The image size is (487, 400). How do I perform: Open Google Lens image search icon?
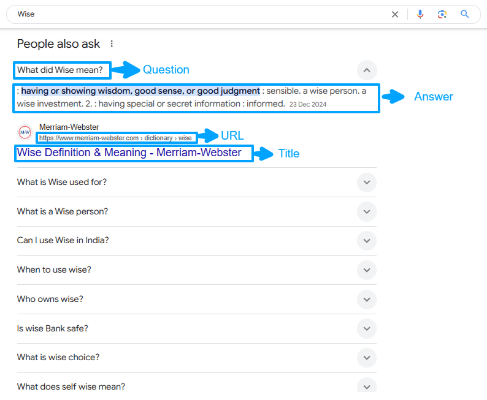point(442,14)
